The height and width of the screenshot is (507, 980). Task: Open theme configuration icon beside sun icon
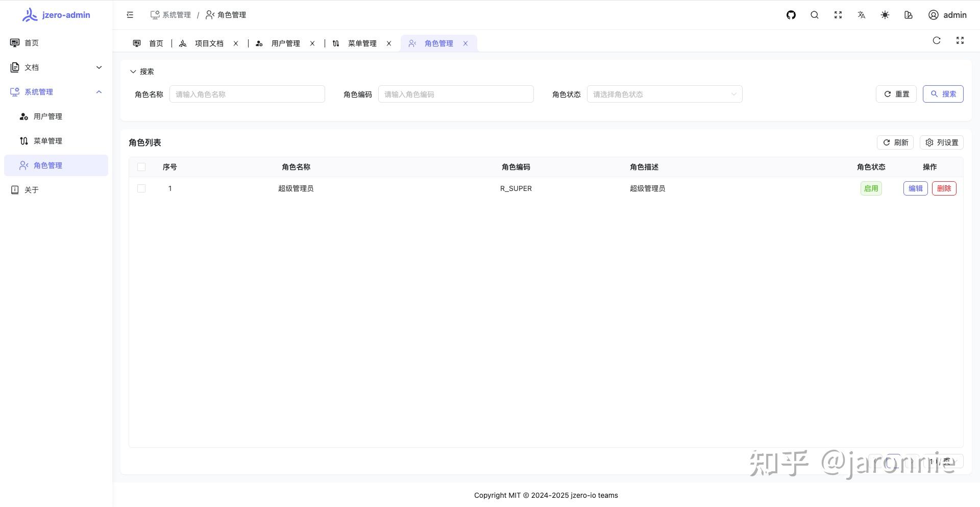click(909, 15)
